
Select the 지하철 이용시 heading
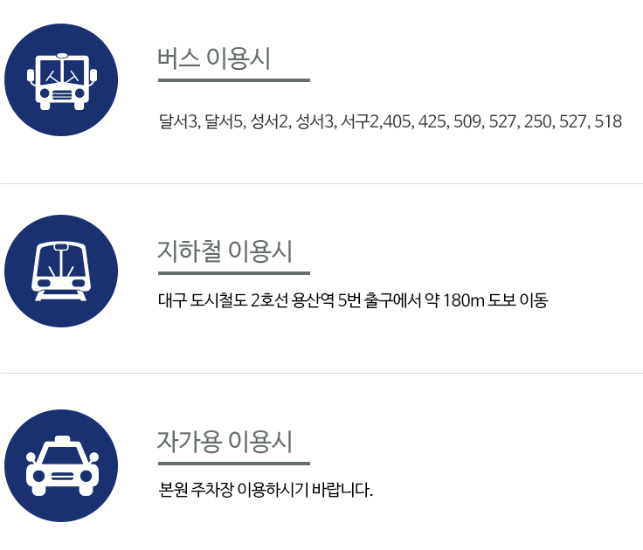(225, 251)
